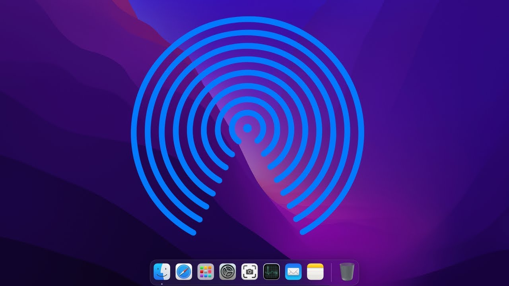Open Launchpad in the Dock
Screen dimensions: 509x286
point(206,272)
